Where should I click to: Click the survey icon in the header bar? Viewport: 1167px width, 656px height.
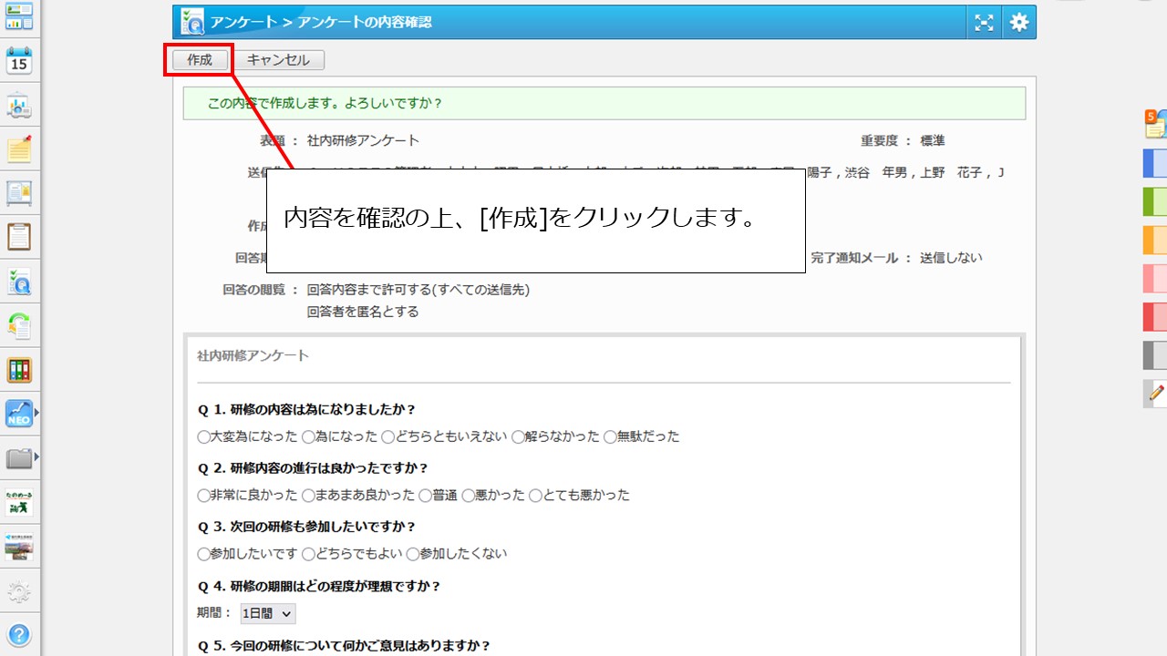click(192, 22)
